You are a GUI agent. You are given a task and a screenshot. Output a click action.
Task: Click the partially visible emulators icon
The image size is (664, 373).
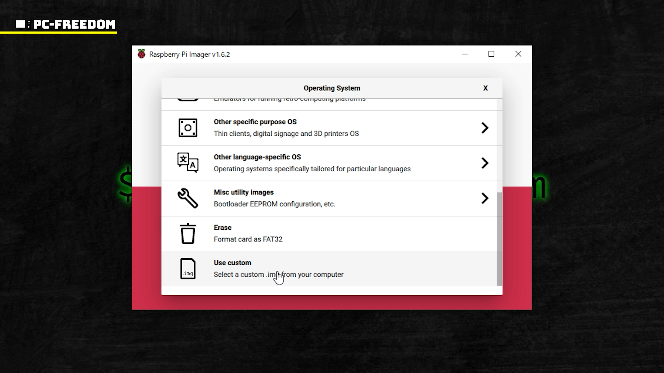click(x=188, y=99)
